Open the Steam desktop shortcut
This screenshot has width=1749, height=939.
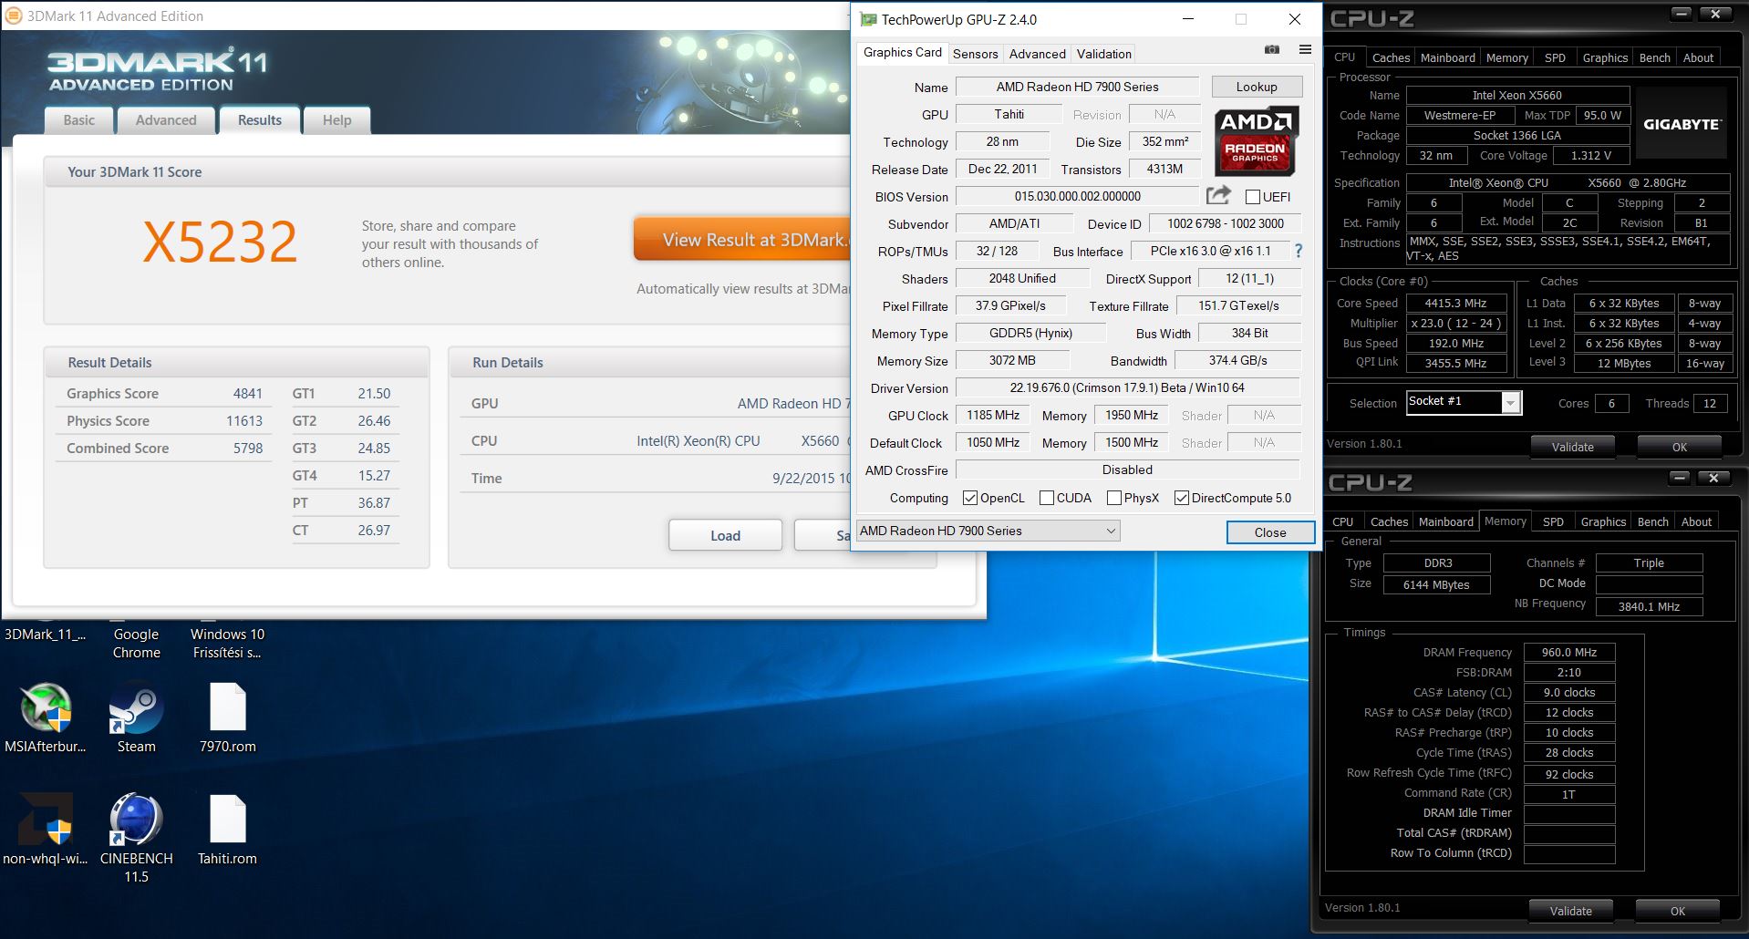click(x=136, y=708)
